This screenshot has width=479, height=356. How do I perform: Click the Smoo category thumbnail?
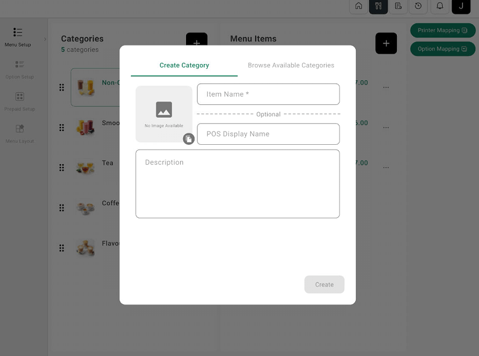tap(85, 127)
